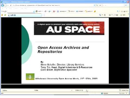Click the AU SPACE banner image
The width and height of the screenshot is (130, 98).
69,28
